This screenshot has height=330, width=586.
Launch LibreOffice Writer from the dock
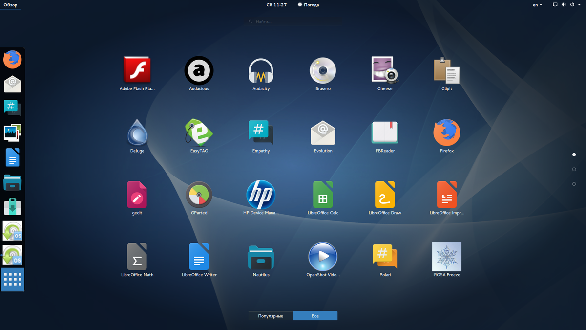pyautogui.click(x=13, y=157)
